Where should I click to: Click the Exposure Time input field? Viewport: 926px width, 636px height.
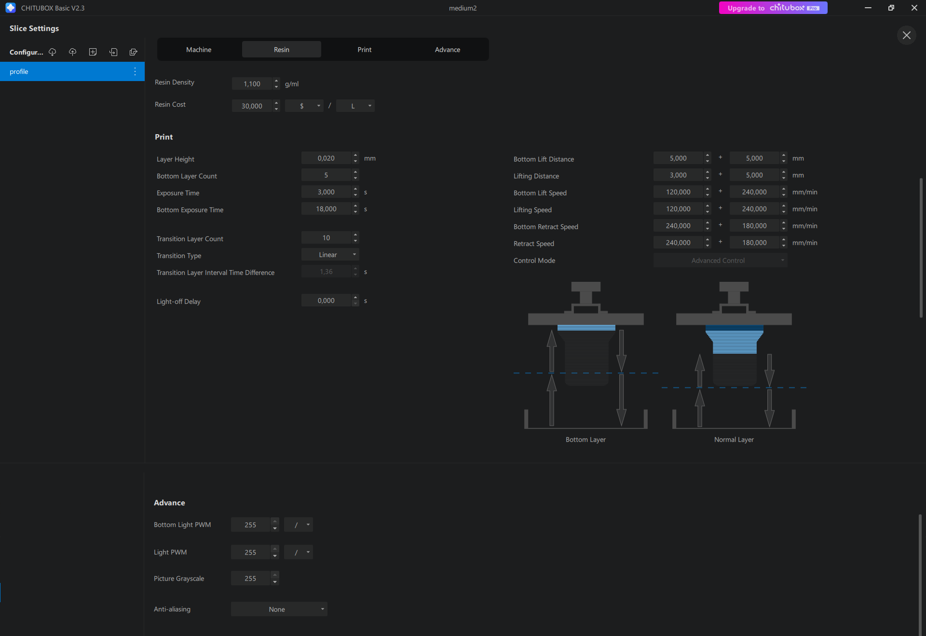[327, 192]
